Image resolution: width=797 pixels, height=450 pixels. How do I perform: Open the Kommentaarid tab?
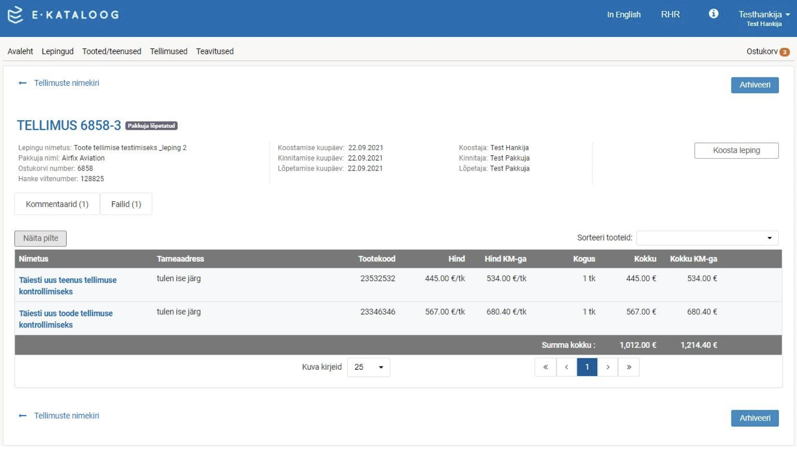(x=57, y=204)
